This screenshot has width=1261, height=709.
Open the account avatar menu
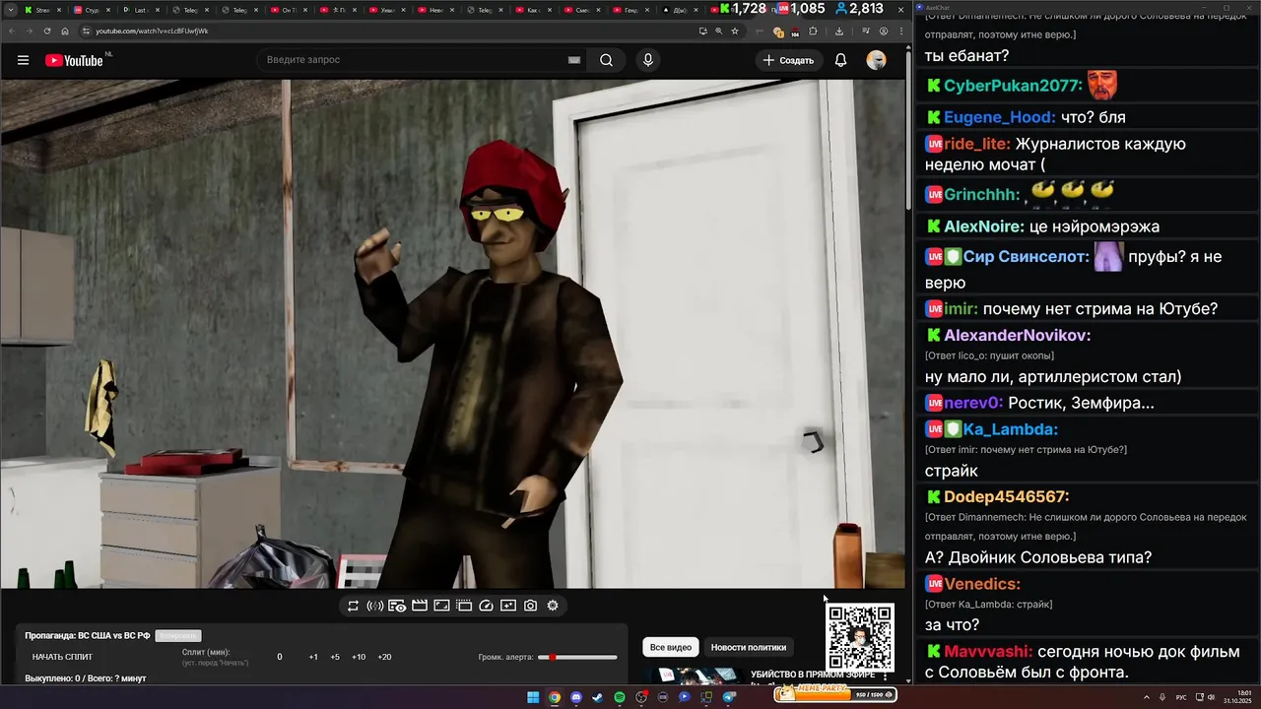click(876, 60)
